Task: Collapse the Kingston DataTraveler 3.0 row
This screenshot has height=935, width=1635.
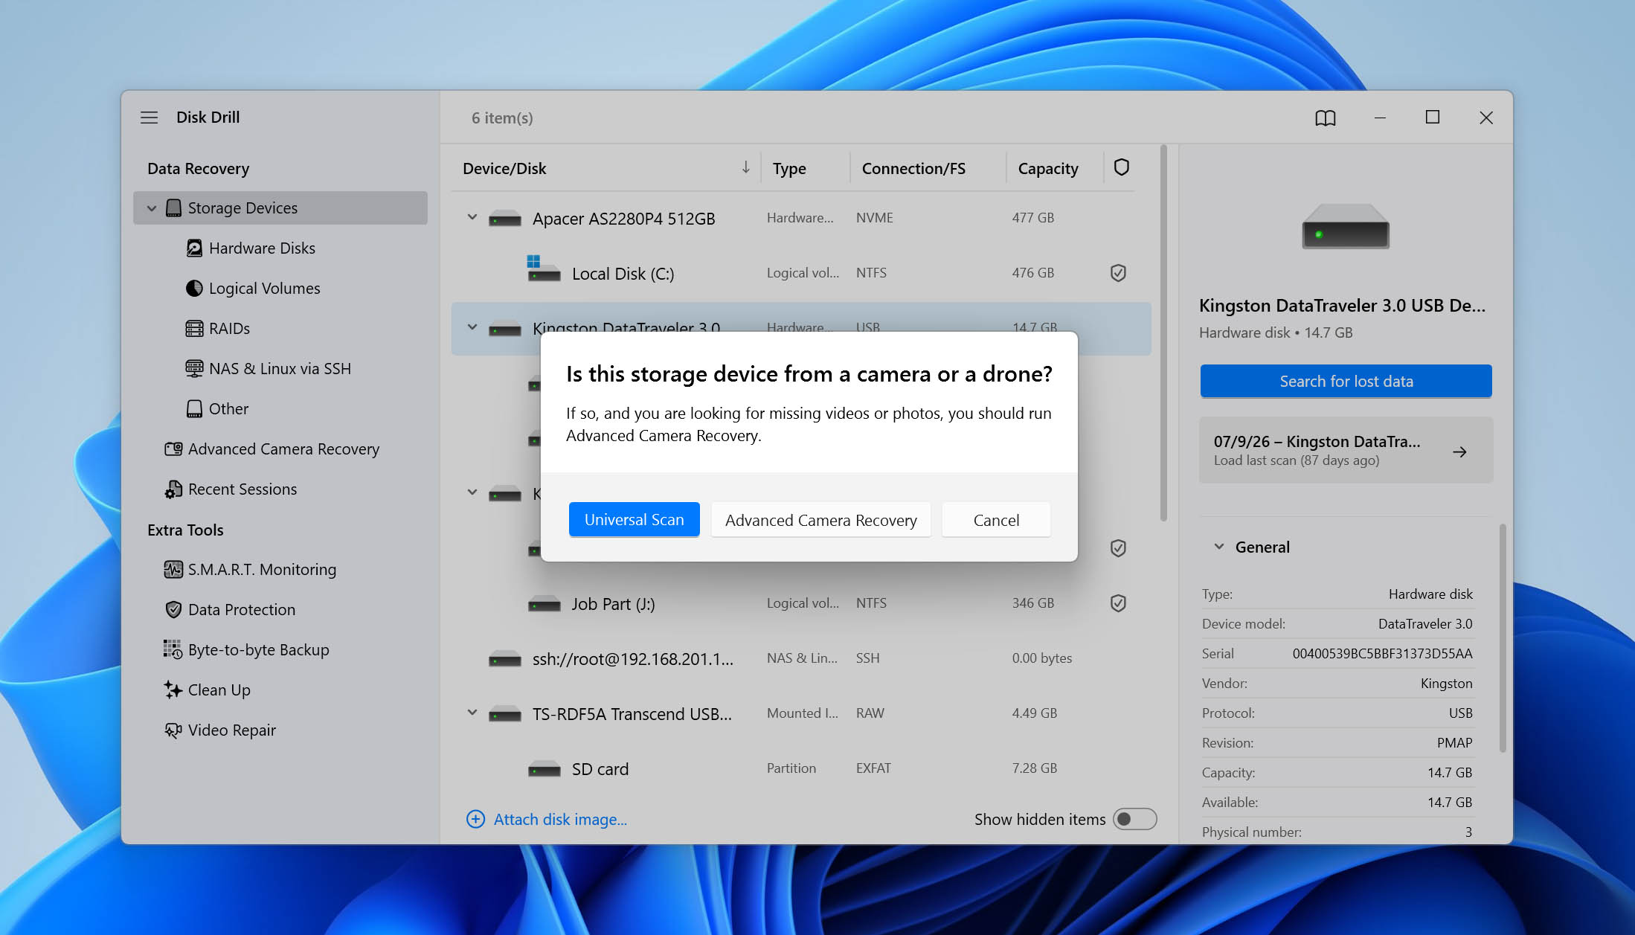Action: coord(472,327)
